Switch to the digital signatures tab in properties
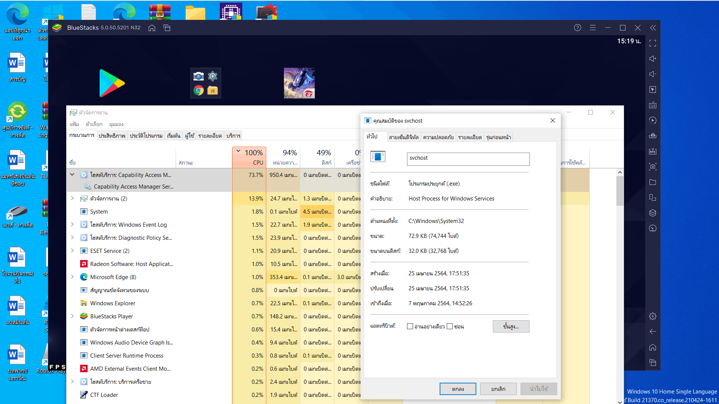 click(403, 137)
